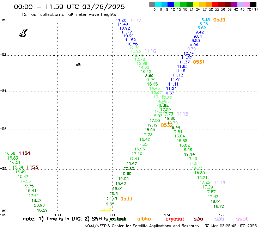Select the 30 Mar 08:25:45 UTC timestamp

tap(231, 226)
